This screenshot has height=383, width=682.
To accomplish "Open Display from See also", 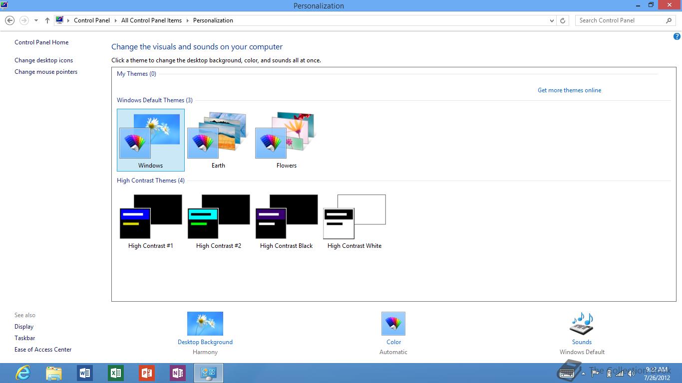I will click(24, 327).
